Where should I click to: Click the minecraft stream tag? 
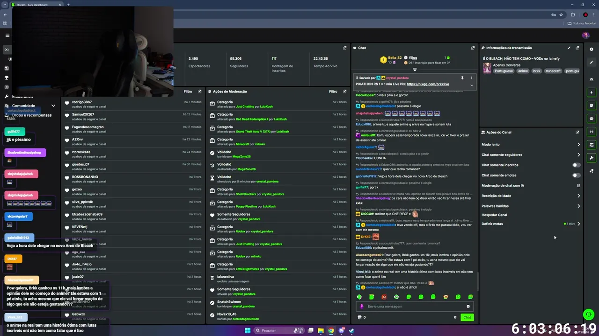(x=553, y=71)
